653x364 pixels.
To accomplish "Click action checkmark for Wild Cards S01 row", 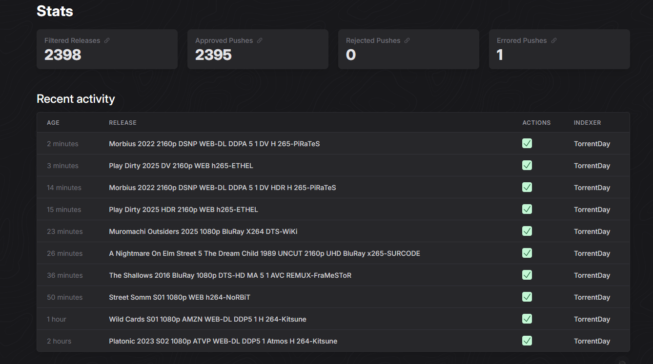I will (527, 319).
